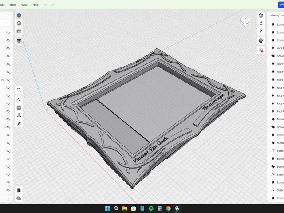The image size is (284, 213).
Task: Toggle the crossed eye beside the 0% label
Action: tap(8, 80)
